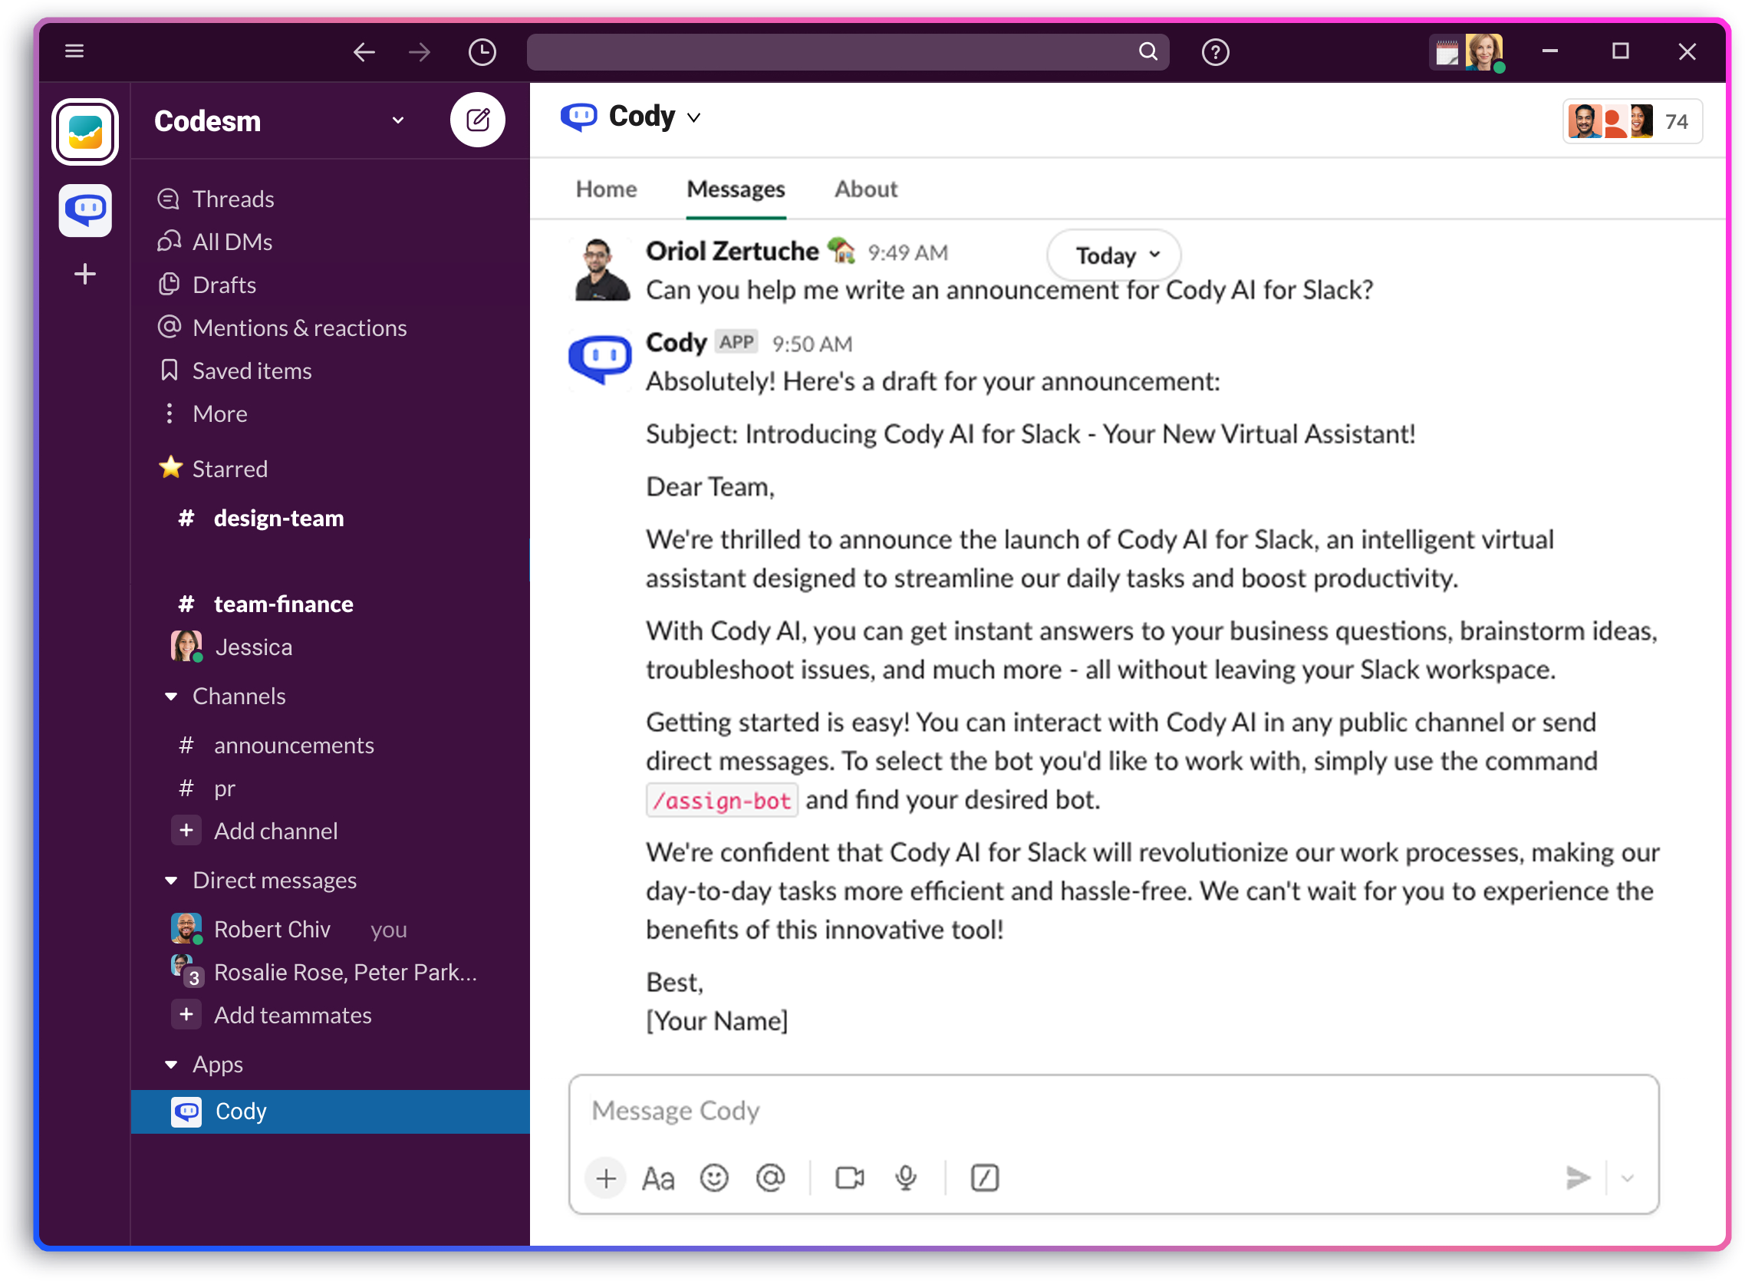Open send options dropdown arrow

(1627, 1178)
